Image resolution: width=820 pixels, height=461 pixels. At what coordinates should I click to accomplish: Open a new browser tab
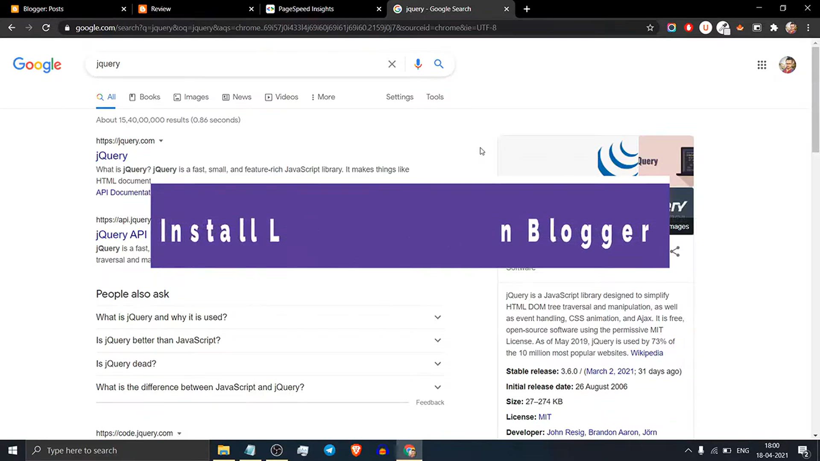(x=527, y=9)
